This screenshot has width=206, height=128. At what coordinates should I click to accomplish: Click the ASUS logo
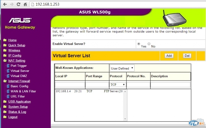point(20,20)
